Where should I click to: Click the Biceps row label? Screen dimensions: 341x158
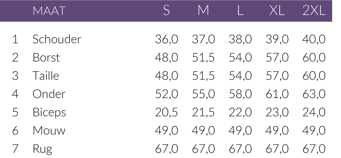[49, 112]
